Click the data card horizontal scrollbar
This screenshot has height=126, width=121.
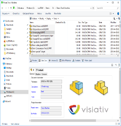(63, 121)
